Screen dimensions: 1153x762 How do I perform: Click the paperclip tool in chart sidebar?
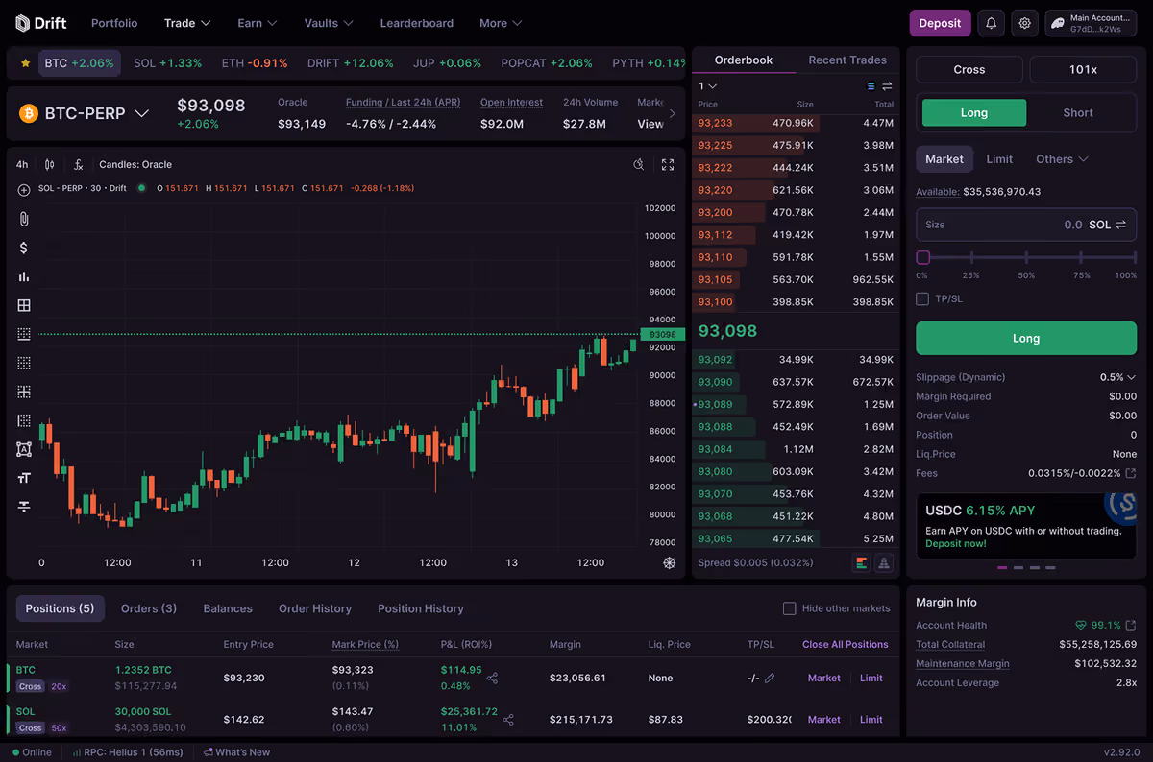tap(24, 219)
